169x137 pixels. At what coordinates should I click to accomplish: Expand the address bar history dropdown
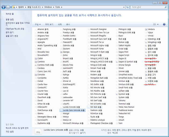point(124,7)
